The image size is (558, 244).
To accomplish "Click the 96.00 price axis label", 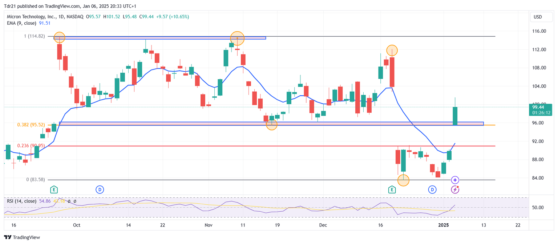I will pos(538,123).
